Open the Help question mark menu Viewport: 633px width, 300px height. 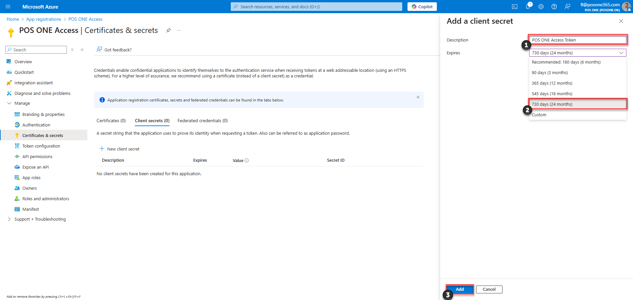pos(554,7)
